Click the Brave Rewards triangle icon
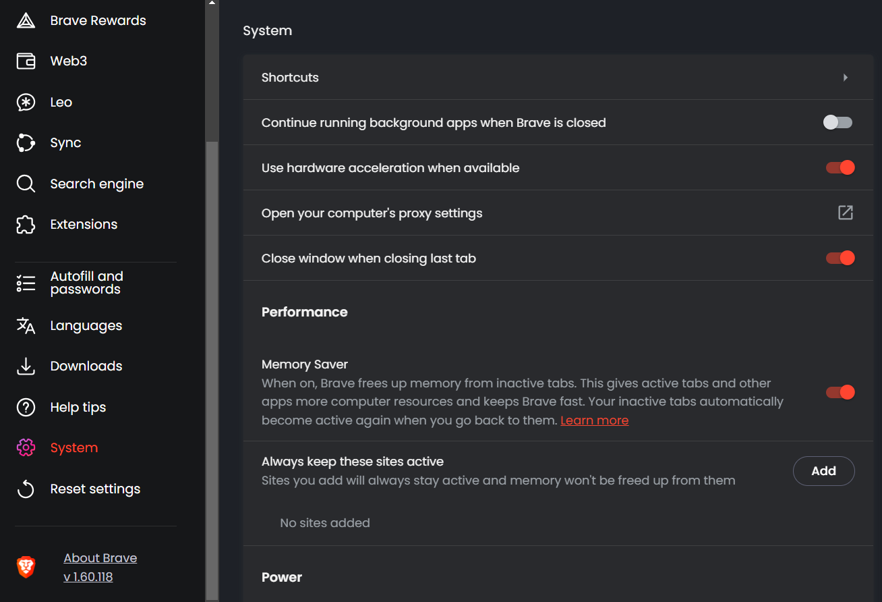This screenshot has width=882, height=602. coord(26,21)
